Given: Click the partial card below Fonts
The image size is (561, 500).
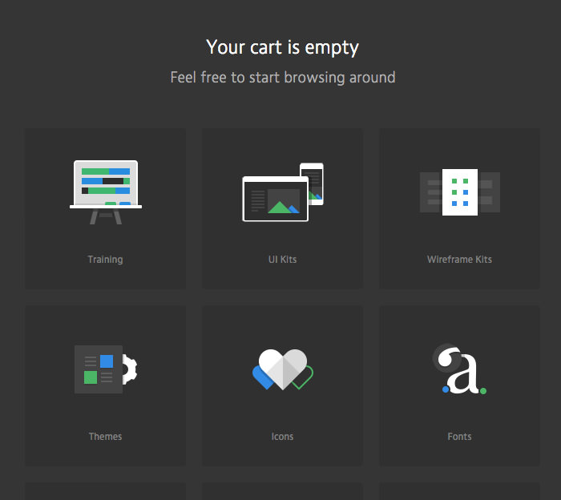Looking at the screenshot, I should tap(459, 491).
